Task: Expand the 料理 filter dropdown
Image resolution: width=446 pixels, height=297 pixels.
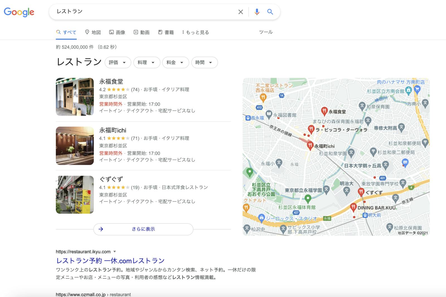Action: tap(147, 62)
